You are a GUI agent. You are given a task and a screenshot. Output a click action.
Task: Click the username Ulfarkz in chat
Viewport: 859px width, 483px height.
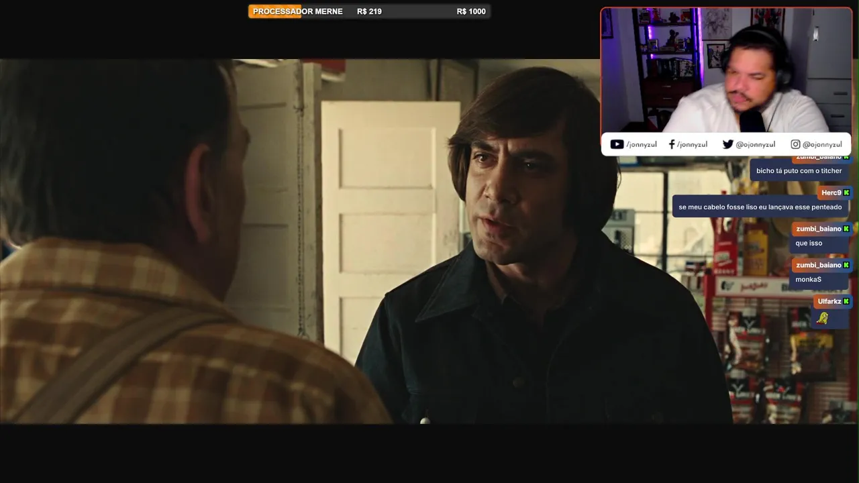[829, 301]
